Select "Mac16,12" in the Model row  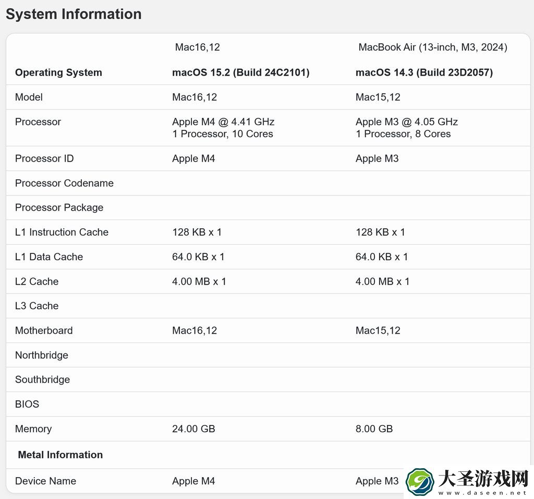coord(195,97)
